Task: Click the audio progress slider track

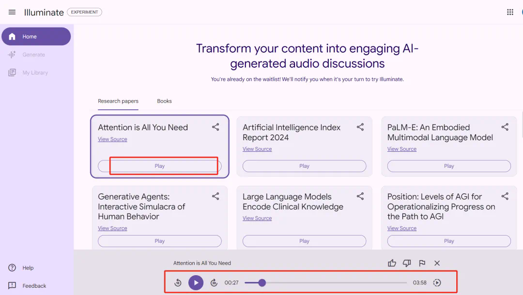Action: point(334,283)
